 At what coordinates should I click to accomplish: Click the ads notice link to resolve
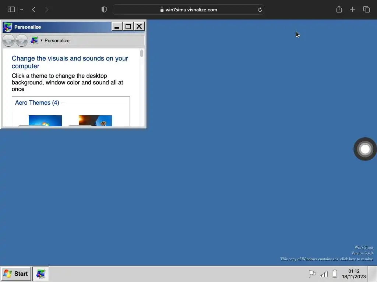[x=326, y=259]
